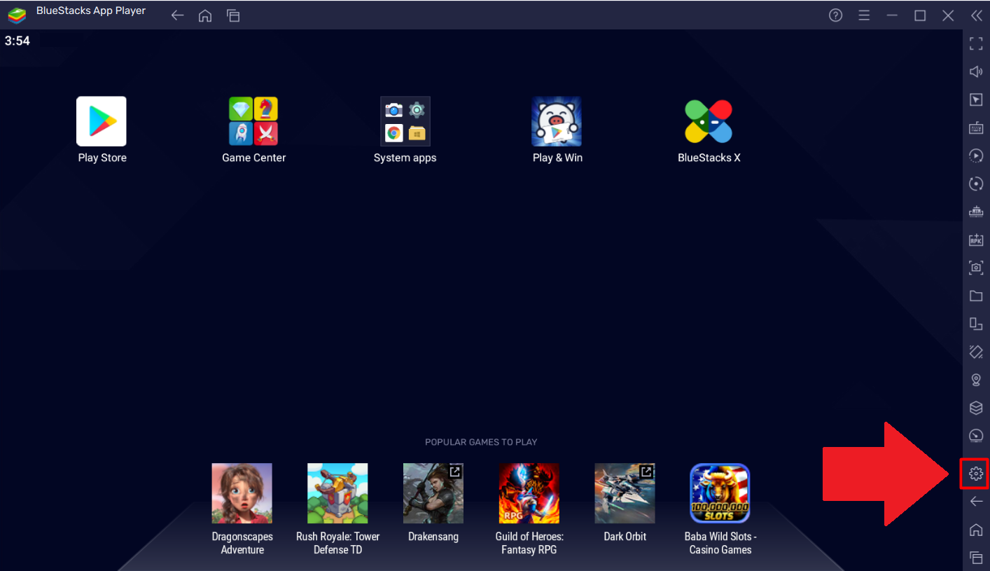Open the Play & Win app

557,121
